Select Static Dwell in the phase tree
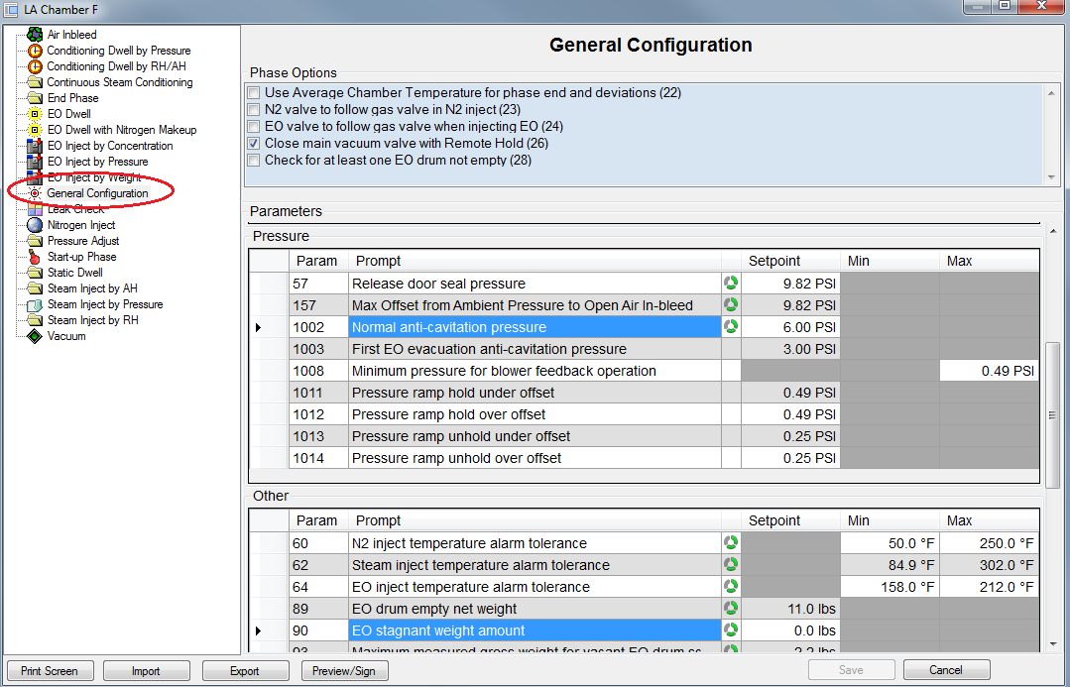 click(74, 273)
